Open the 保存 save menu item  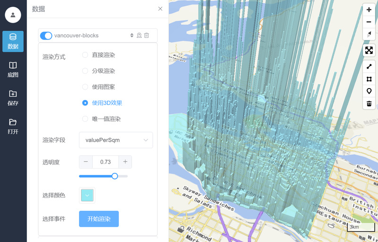coord(13,98)
